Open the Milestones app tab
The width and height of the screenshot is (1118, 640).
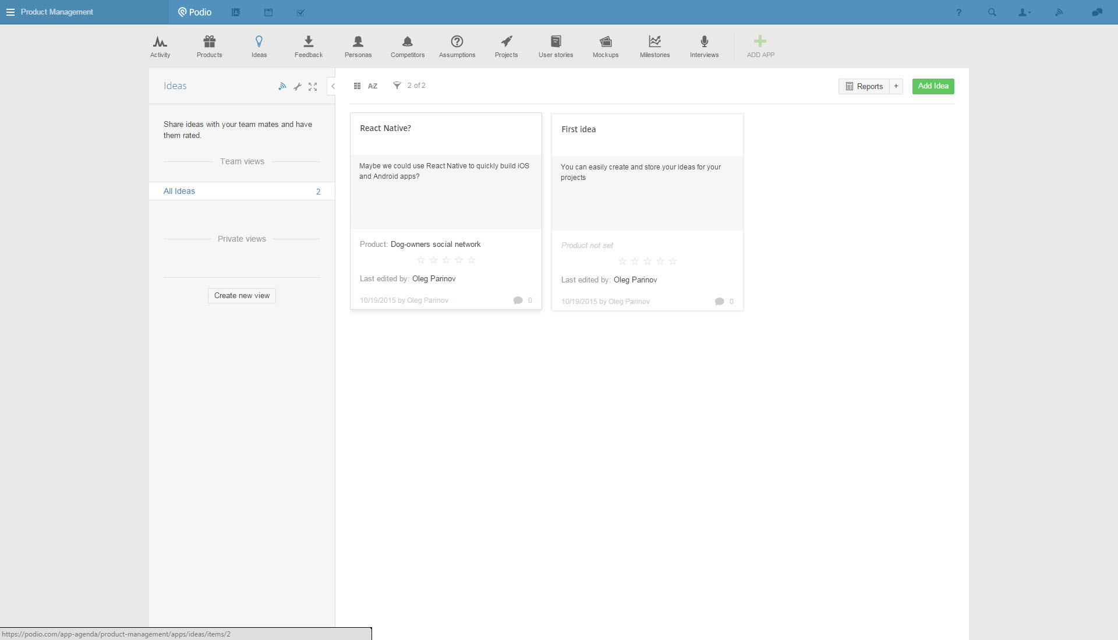pos(654,47)
